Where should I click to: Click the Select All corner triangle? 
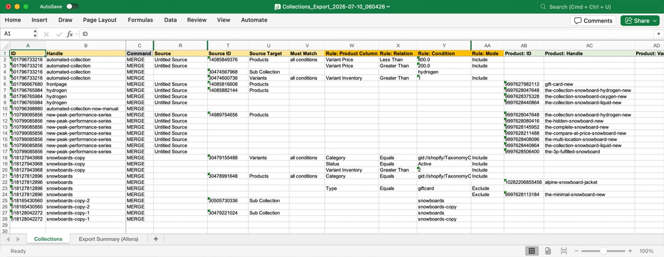tap(5, 46)
